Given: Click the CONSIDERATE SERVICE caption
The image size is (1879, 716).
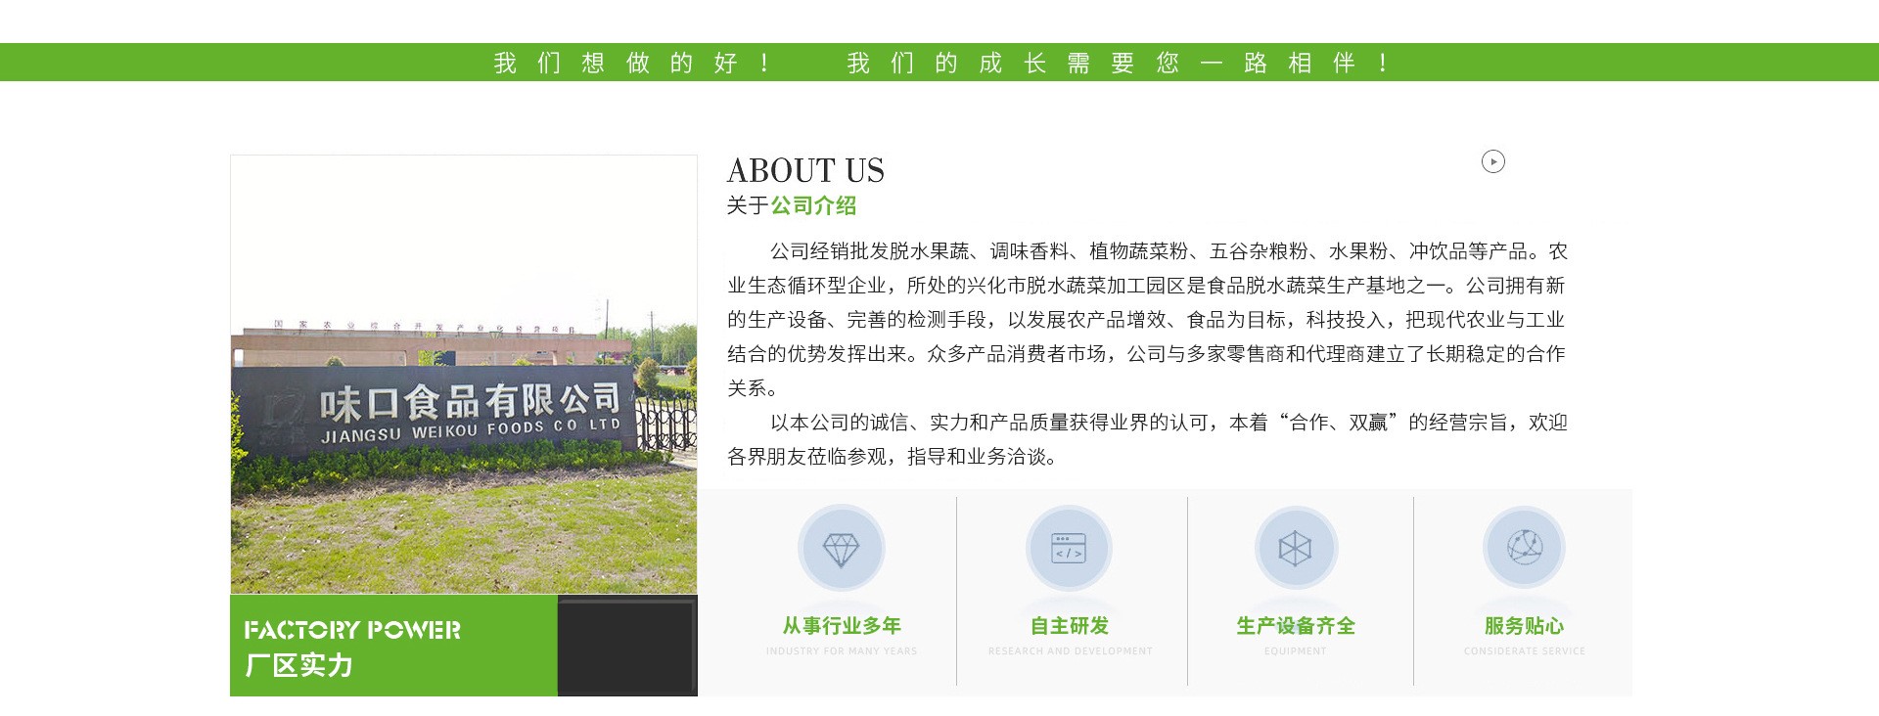Looking at the screenshot, I should tap(1524, 651).
